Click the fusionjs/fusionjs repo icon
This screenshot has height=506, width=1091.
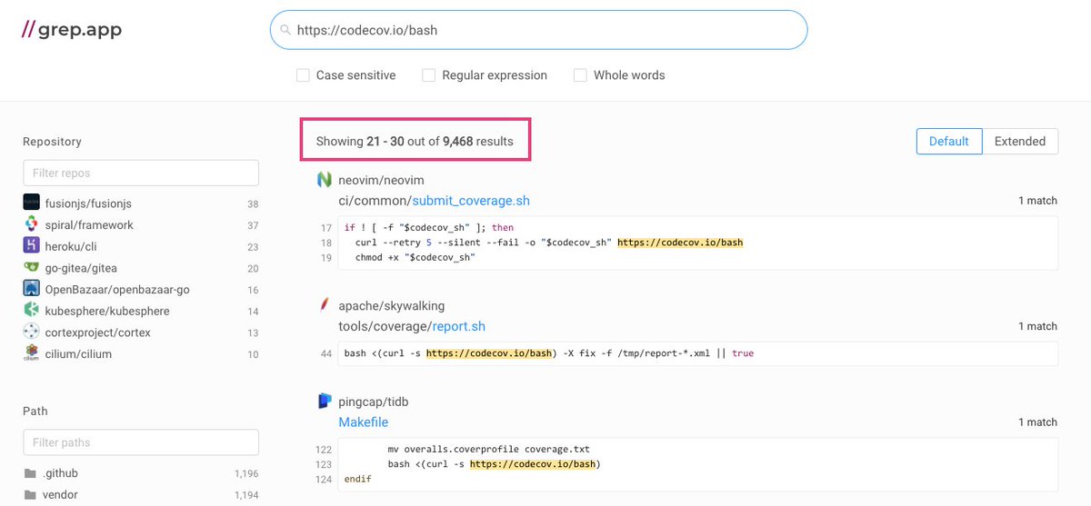click(x=31, y=203)
